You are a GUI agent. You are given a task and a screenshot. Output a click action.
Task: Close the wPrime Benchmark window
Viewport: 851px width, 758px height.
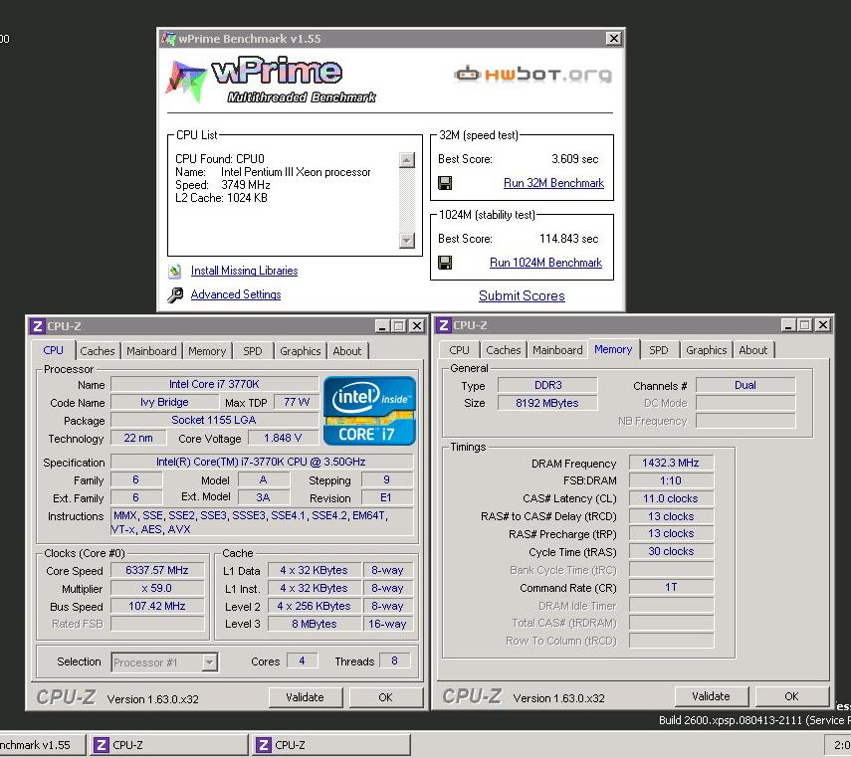click(613, 39)
